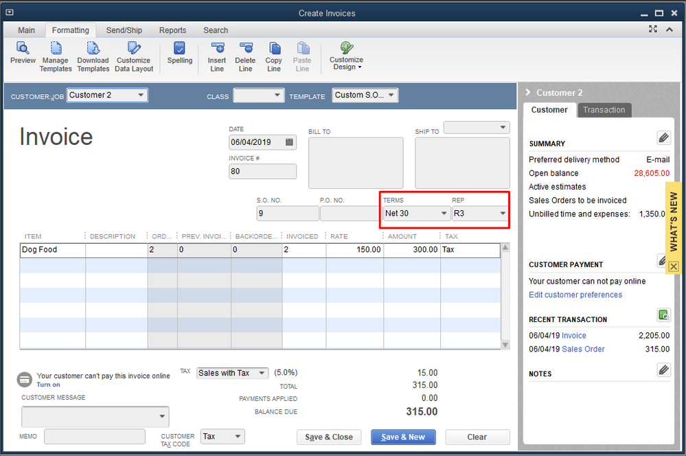Image resolution: width=686 pixels, height=456 pixels.
Task: Select the Formatting tab
Action: pos(71,30)
